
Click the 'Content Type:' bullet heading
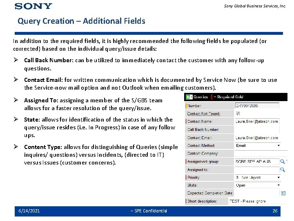43,147
